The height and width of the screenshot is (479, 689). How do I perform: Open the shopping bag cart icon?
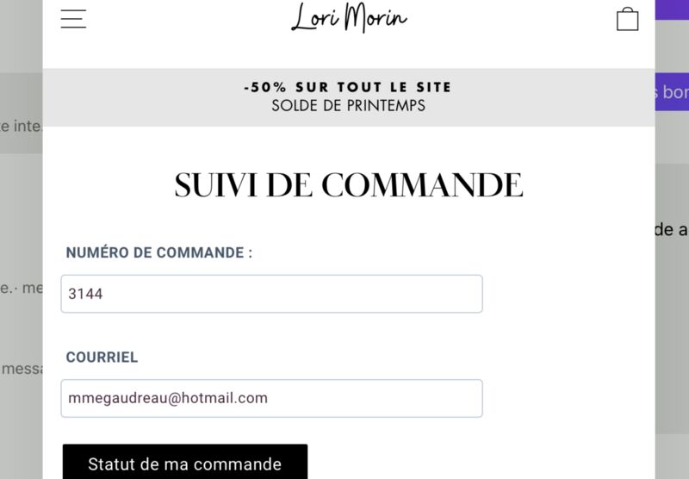tap(628, 19)
